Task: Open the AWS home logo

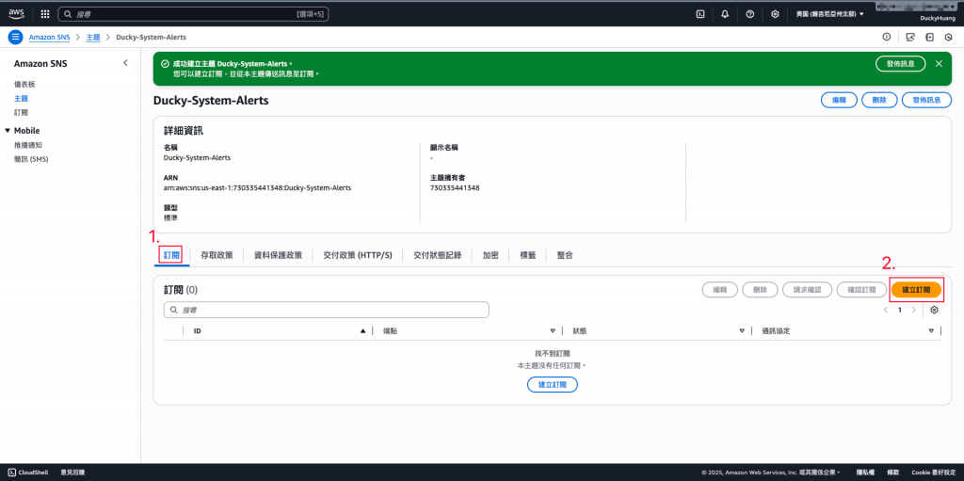Action: point(16,13)
